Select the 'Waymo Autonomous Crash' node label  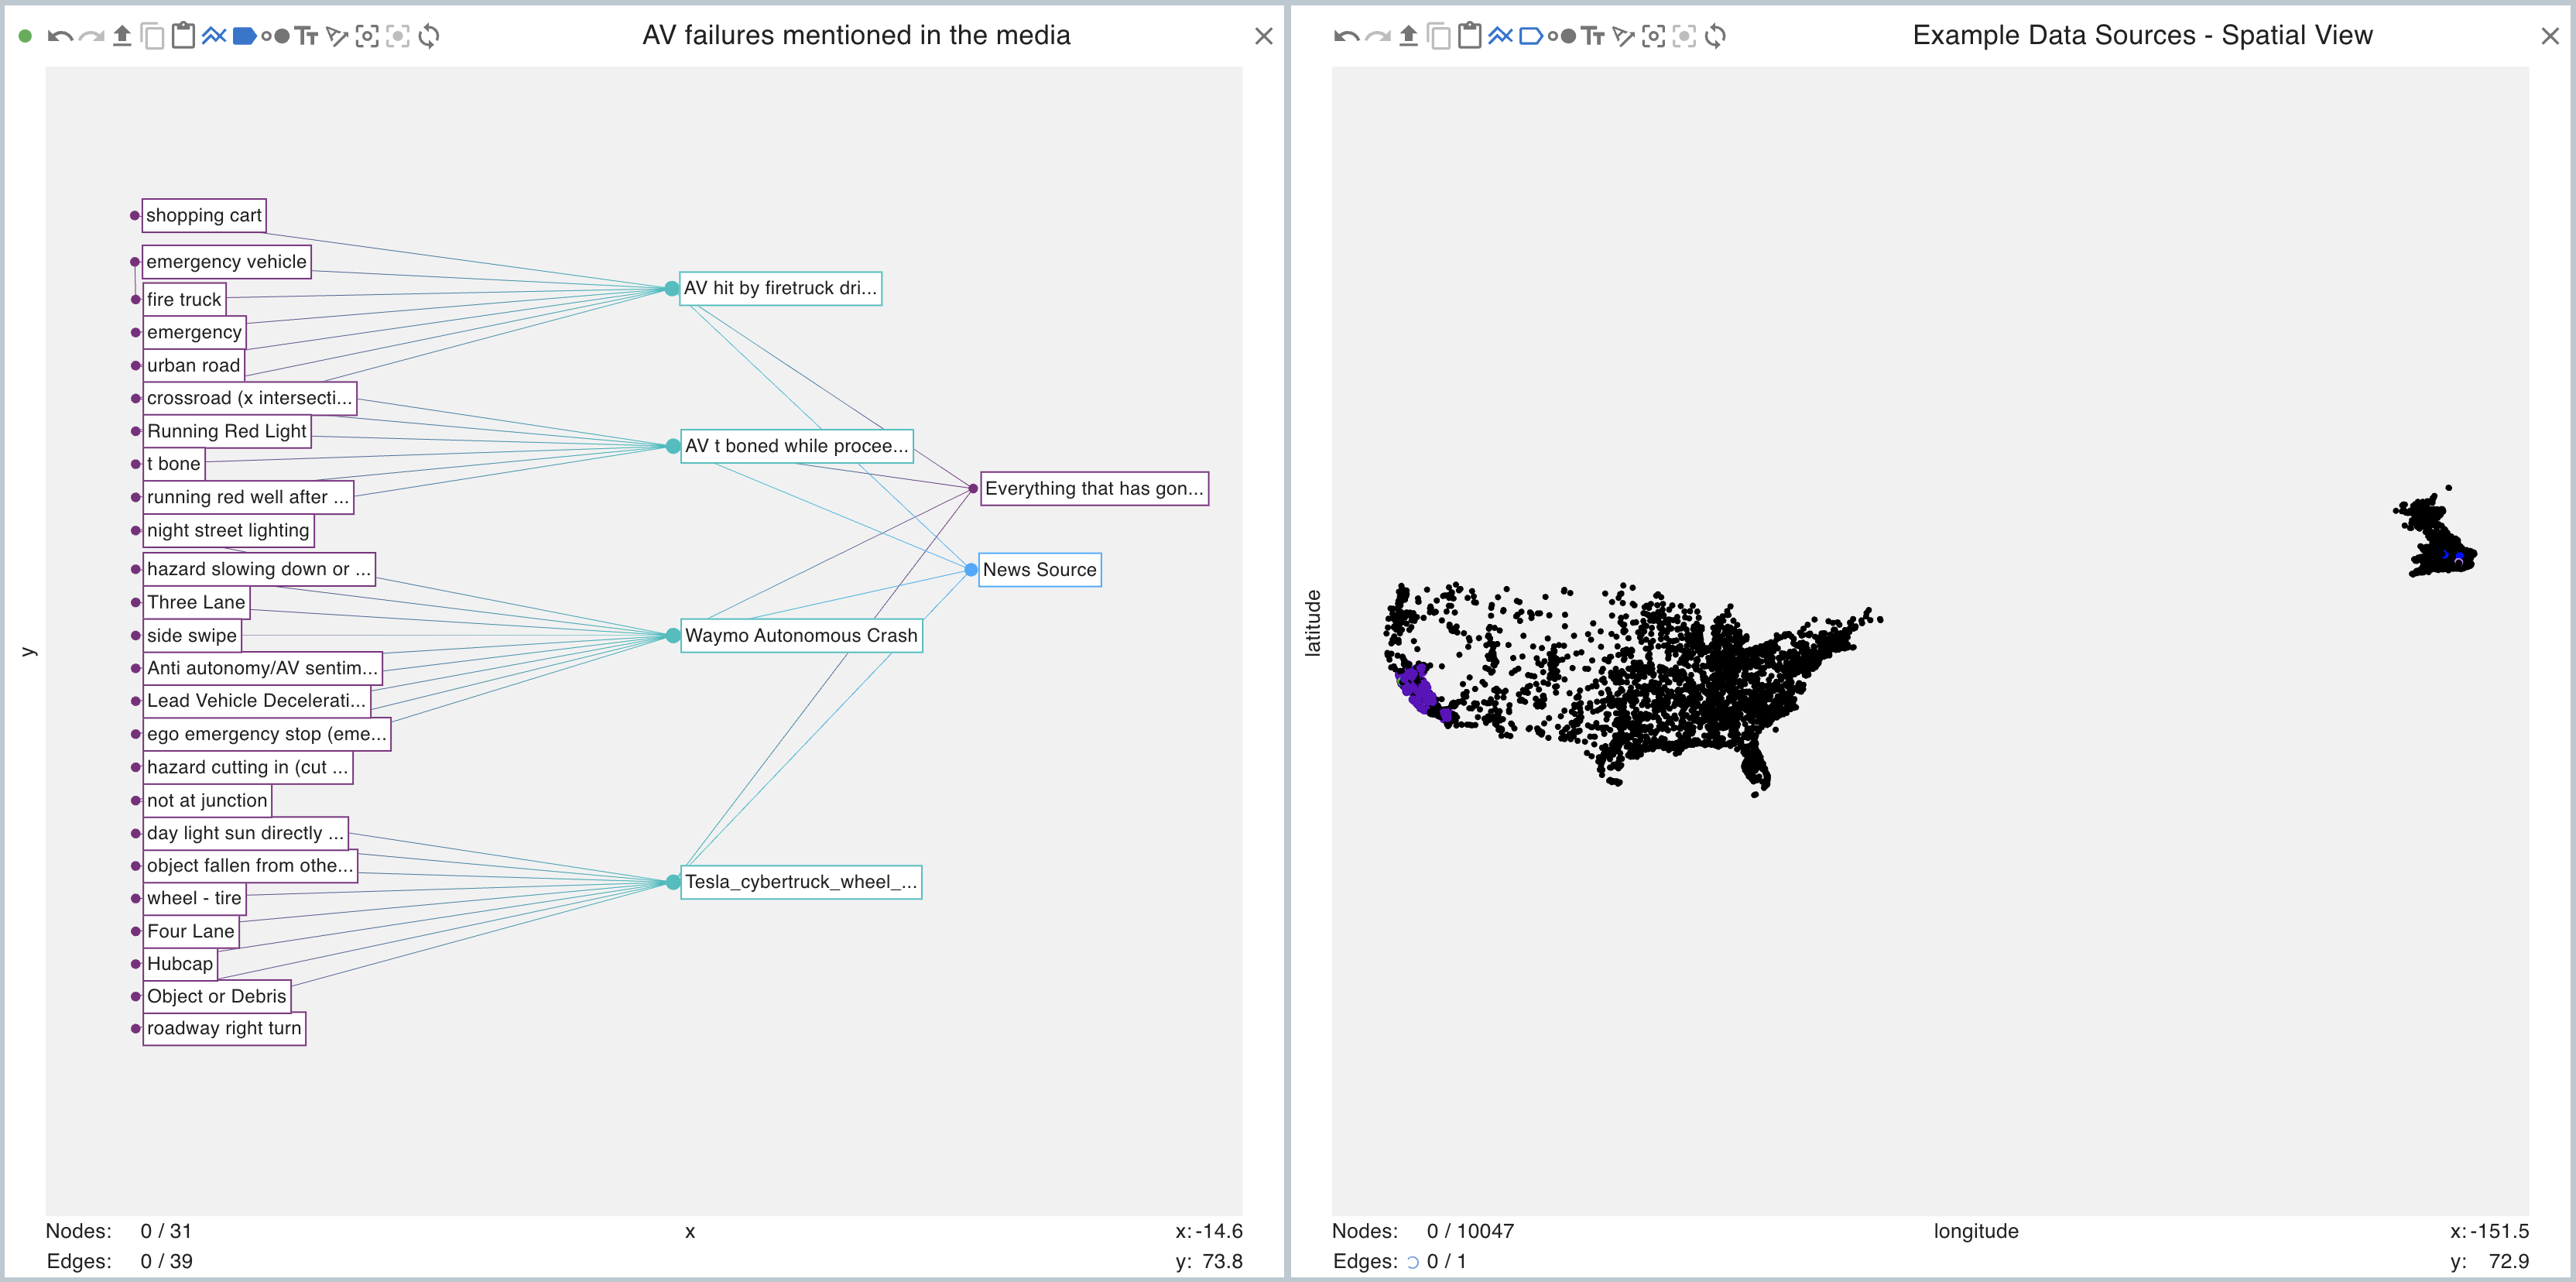pos(800,636)
